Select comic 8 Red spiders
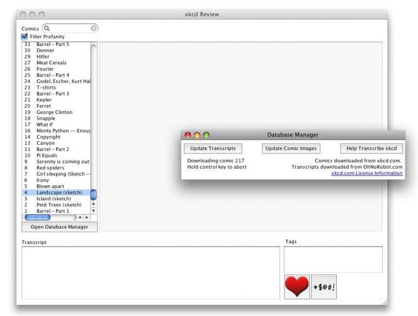 [57, 168]
